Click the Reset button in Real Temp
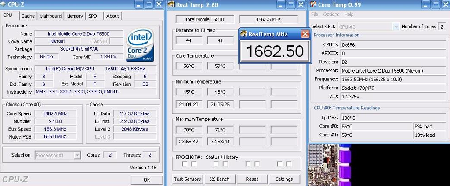 (x=252, y=179)
